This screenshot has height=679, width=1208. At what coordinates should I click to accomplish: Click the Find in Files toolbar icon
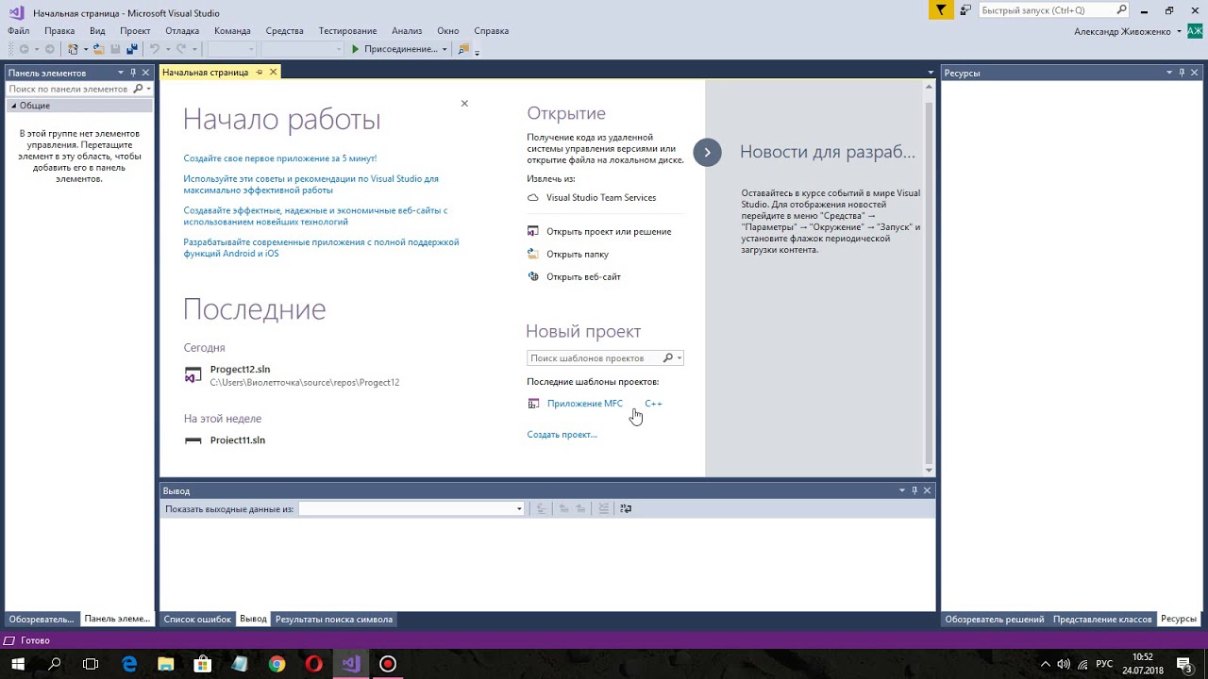pyautogui.click(x=463, y=49)
